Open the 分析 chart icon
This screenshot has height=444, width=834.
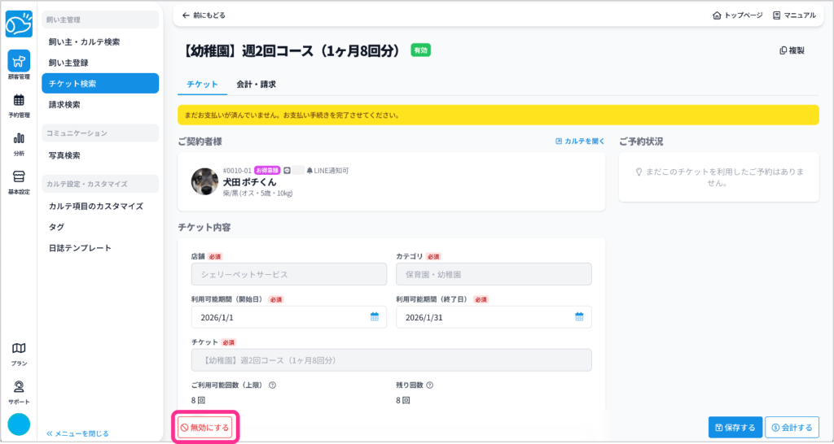(x=19, y=142)
